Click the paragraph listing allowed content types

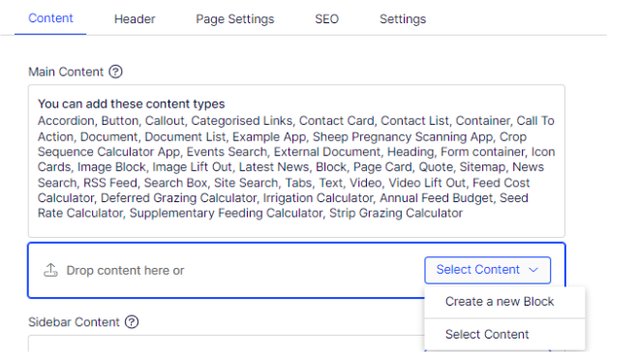click(296, 167)
